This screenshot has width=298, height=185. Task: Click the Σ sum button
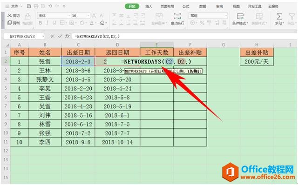click(279, 17)
